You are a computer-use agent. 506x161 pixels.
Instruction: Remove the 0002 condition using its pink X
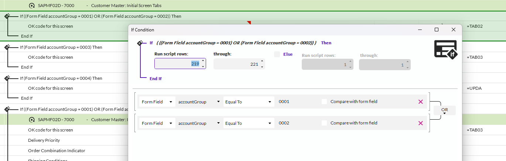[x=420, y=123]
